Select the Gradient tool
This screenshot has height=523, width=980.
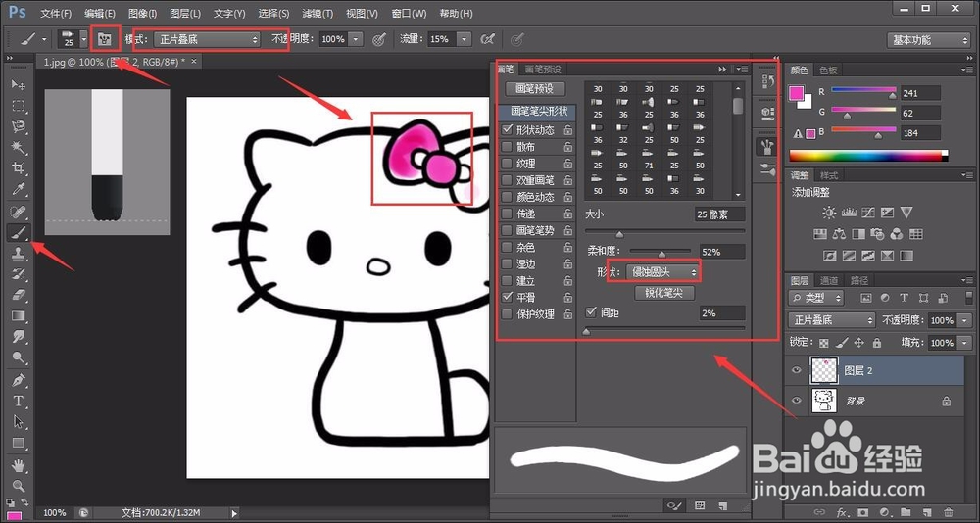(18, 316)
